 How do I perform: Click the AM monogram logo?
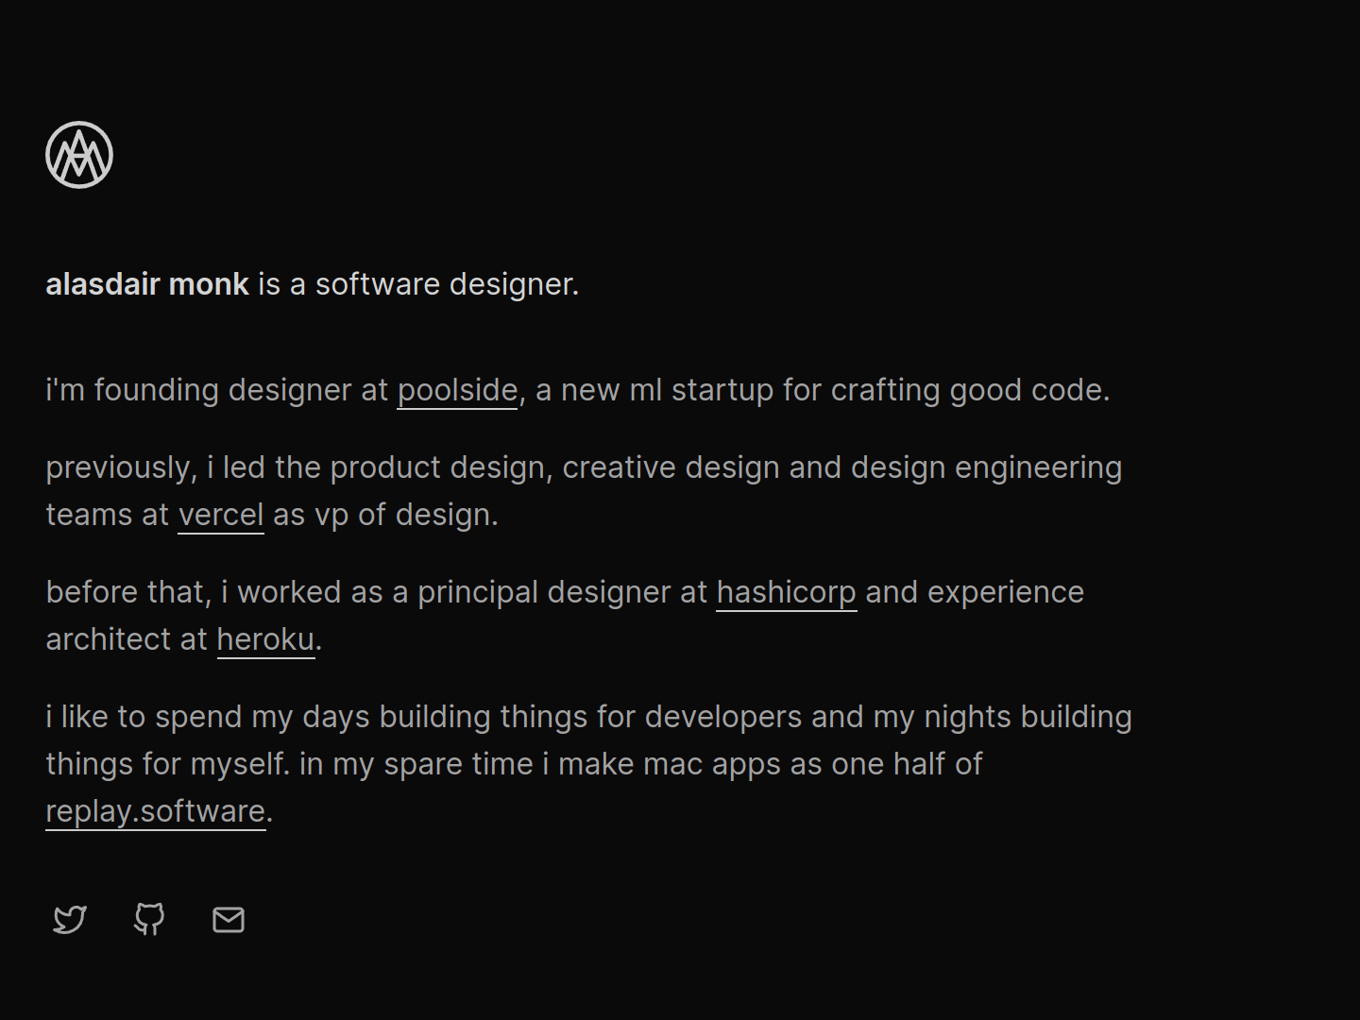point(79,155)
